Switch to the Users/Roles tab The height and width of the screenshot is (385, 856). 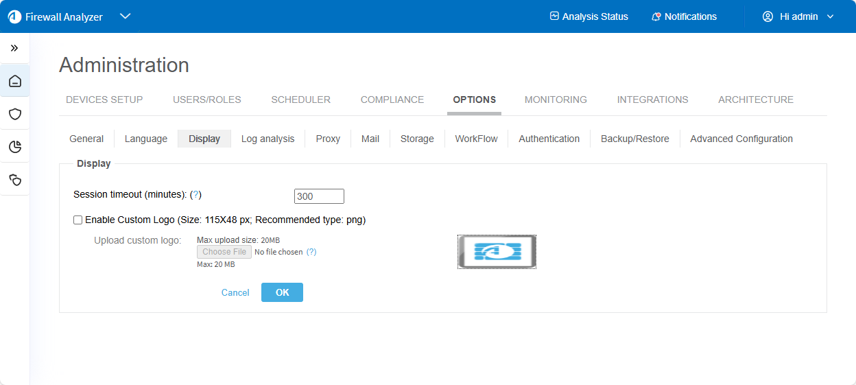(207, 100)
